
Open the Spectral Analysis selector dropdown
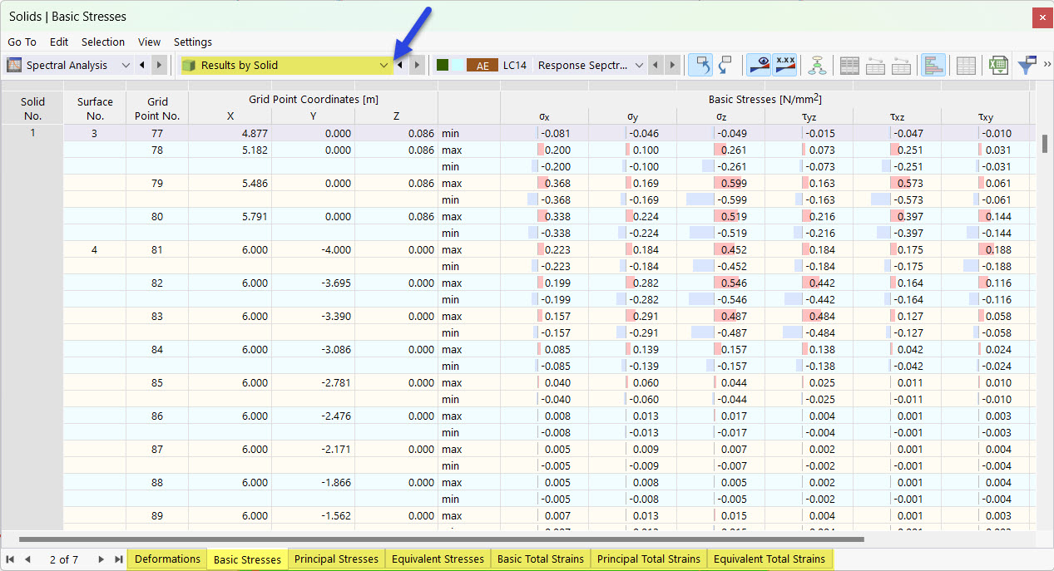point(126,65)
